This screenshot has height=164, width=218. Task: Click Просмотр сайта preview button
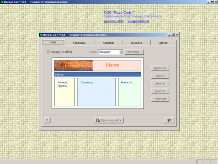coord(109,120)
